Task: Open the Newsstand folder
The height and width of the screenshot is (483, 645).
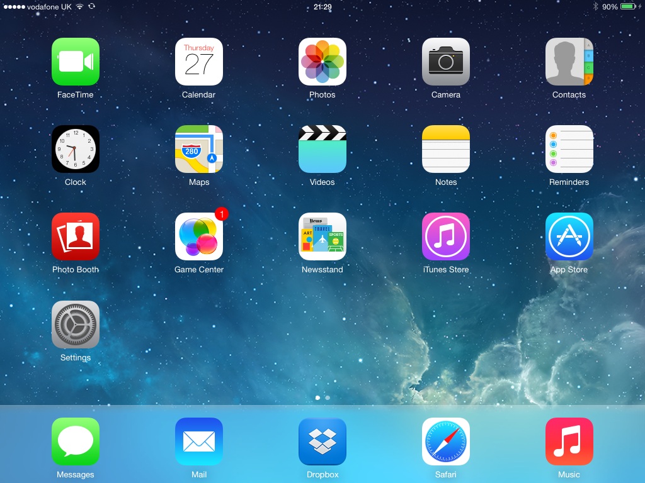Action: [322, 236]
